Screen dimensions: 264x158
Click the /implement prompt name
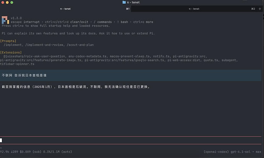pyautogui.click(x=13, y=45)
